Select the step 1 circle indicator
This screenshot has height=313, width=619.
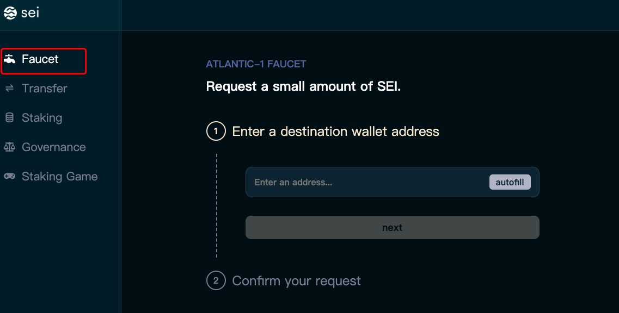point(216,132)
